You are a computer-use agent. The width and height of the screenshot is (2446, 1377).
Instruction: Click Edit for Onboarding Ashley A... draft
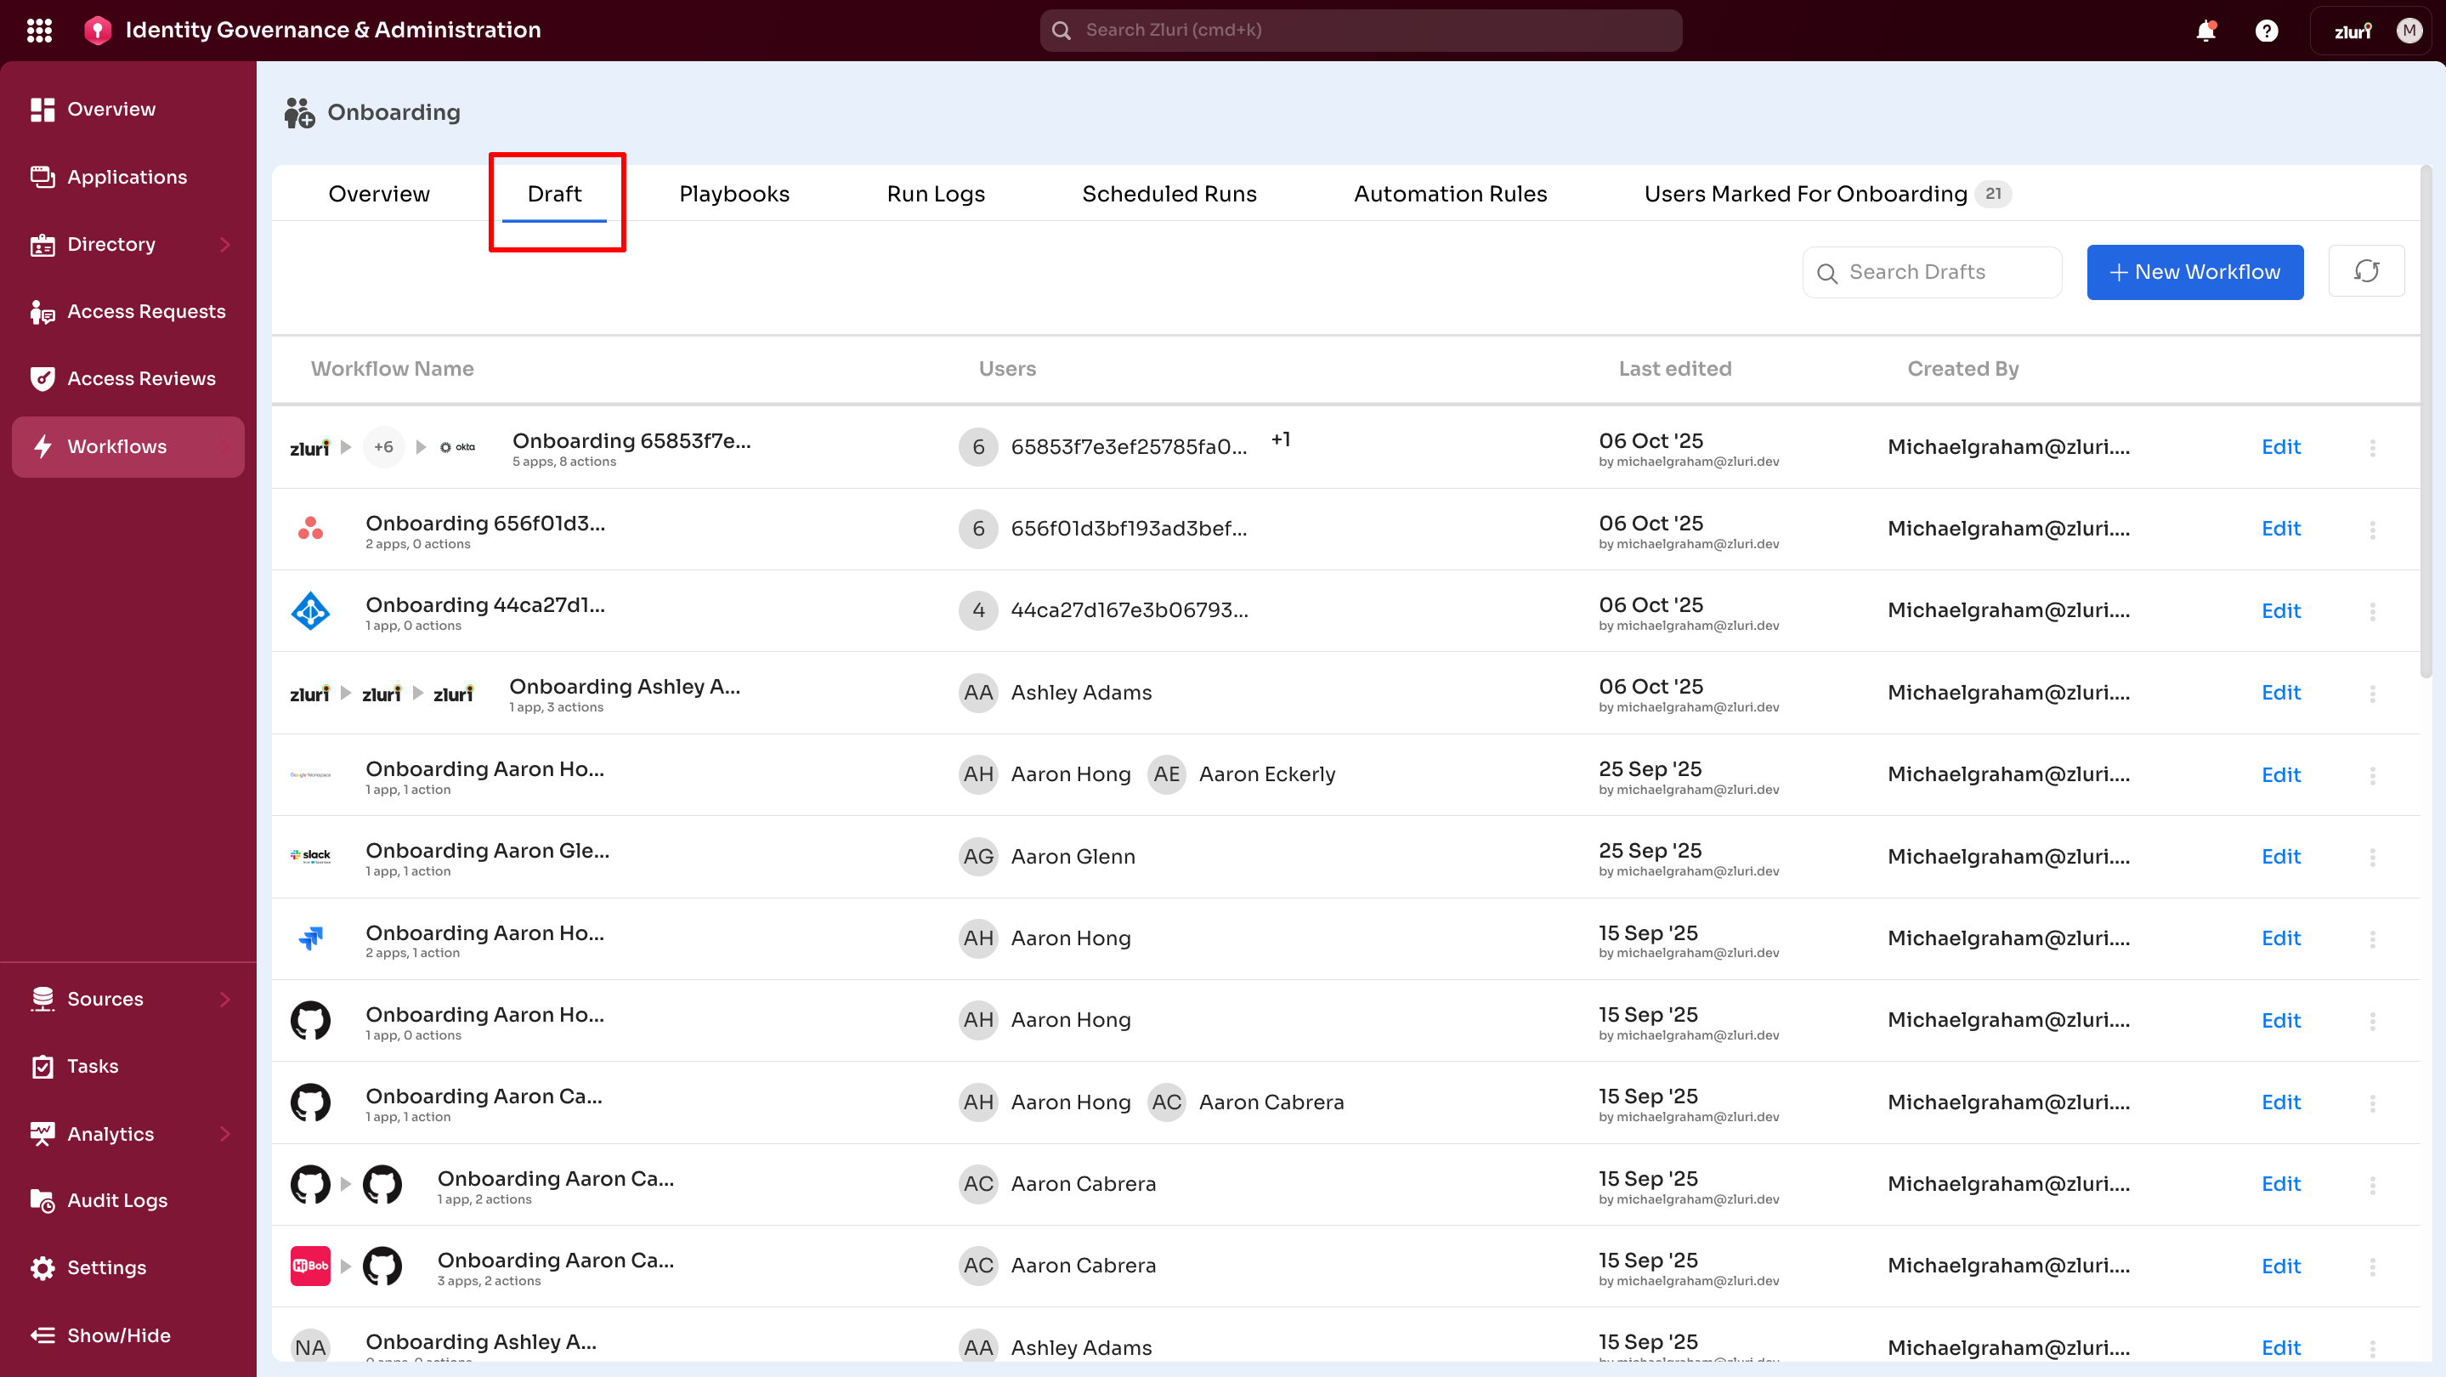click(x=2279, y=694)
